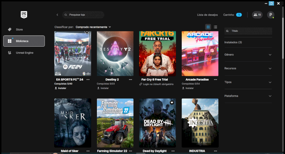This screenshot has width=285, height=154.
Task: Open the Far Cry 6 Free Trial cover
Action: 157,53
